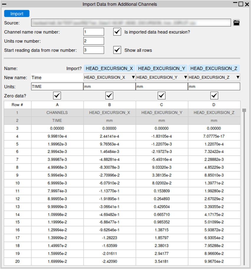Viewport: 251px width, 269px height.
Task: Click the Import button
Action: point(16,14)
